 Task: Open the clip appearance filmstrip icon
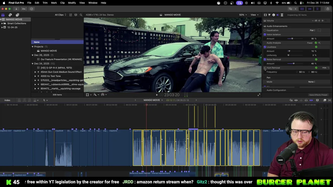pos(317,100)
